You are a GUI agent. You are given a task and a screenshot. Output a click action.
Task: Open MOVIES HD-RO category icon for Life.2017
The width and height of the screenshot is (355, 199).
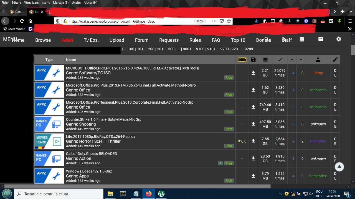coord(49,141)
